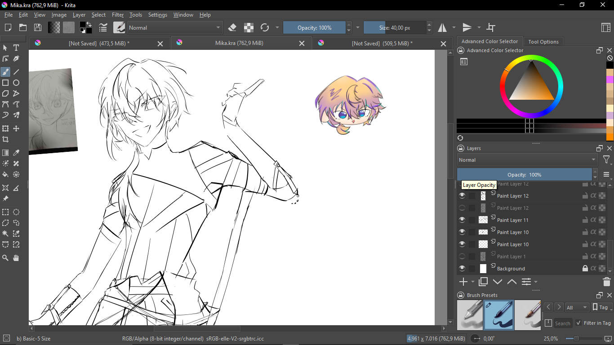Image resolution: width=614 pixels, height=345 pixels.
Task: Delete layer using trash icon
Action: point(606,282)
